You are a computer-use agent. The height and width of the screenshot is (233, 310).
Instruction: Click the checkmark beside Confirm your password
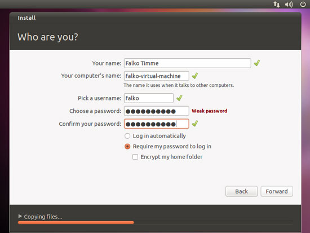tap(195, 124)
